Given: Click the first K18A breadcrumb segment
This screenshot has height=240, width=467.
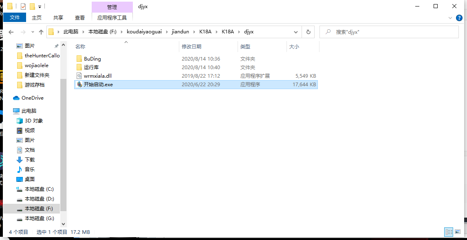Looking at the screenshot, I should 205,32.
